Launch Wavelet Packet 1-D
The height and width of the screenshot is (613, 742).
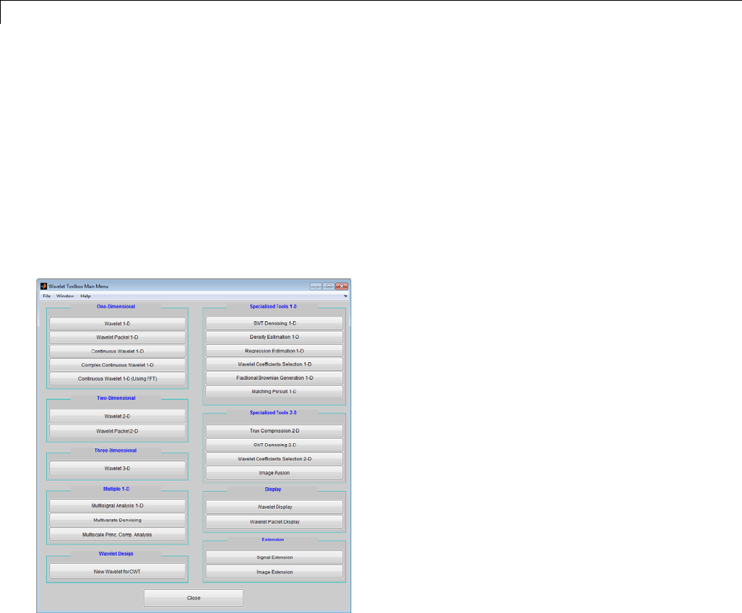click(118, 337)
